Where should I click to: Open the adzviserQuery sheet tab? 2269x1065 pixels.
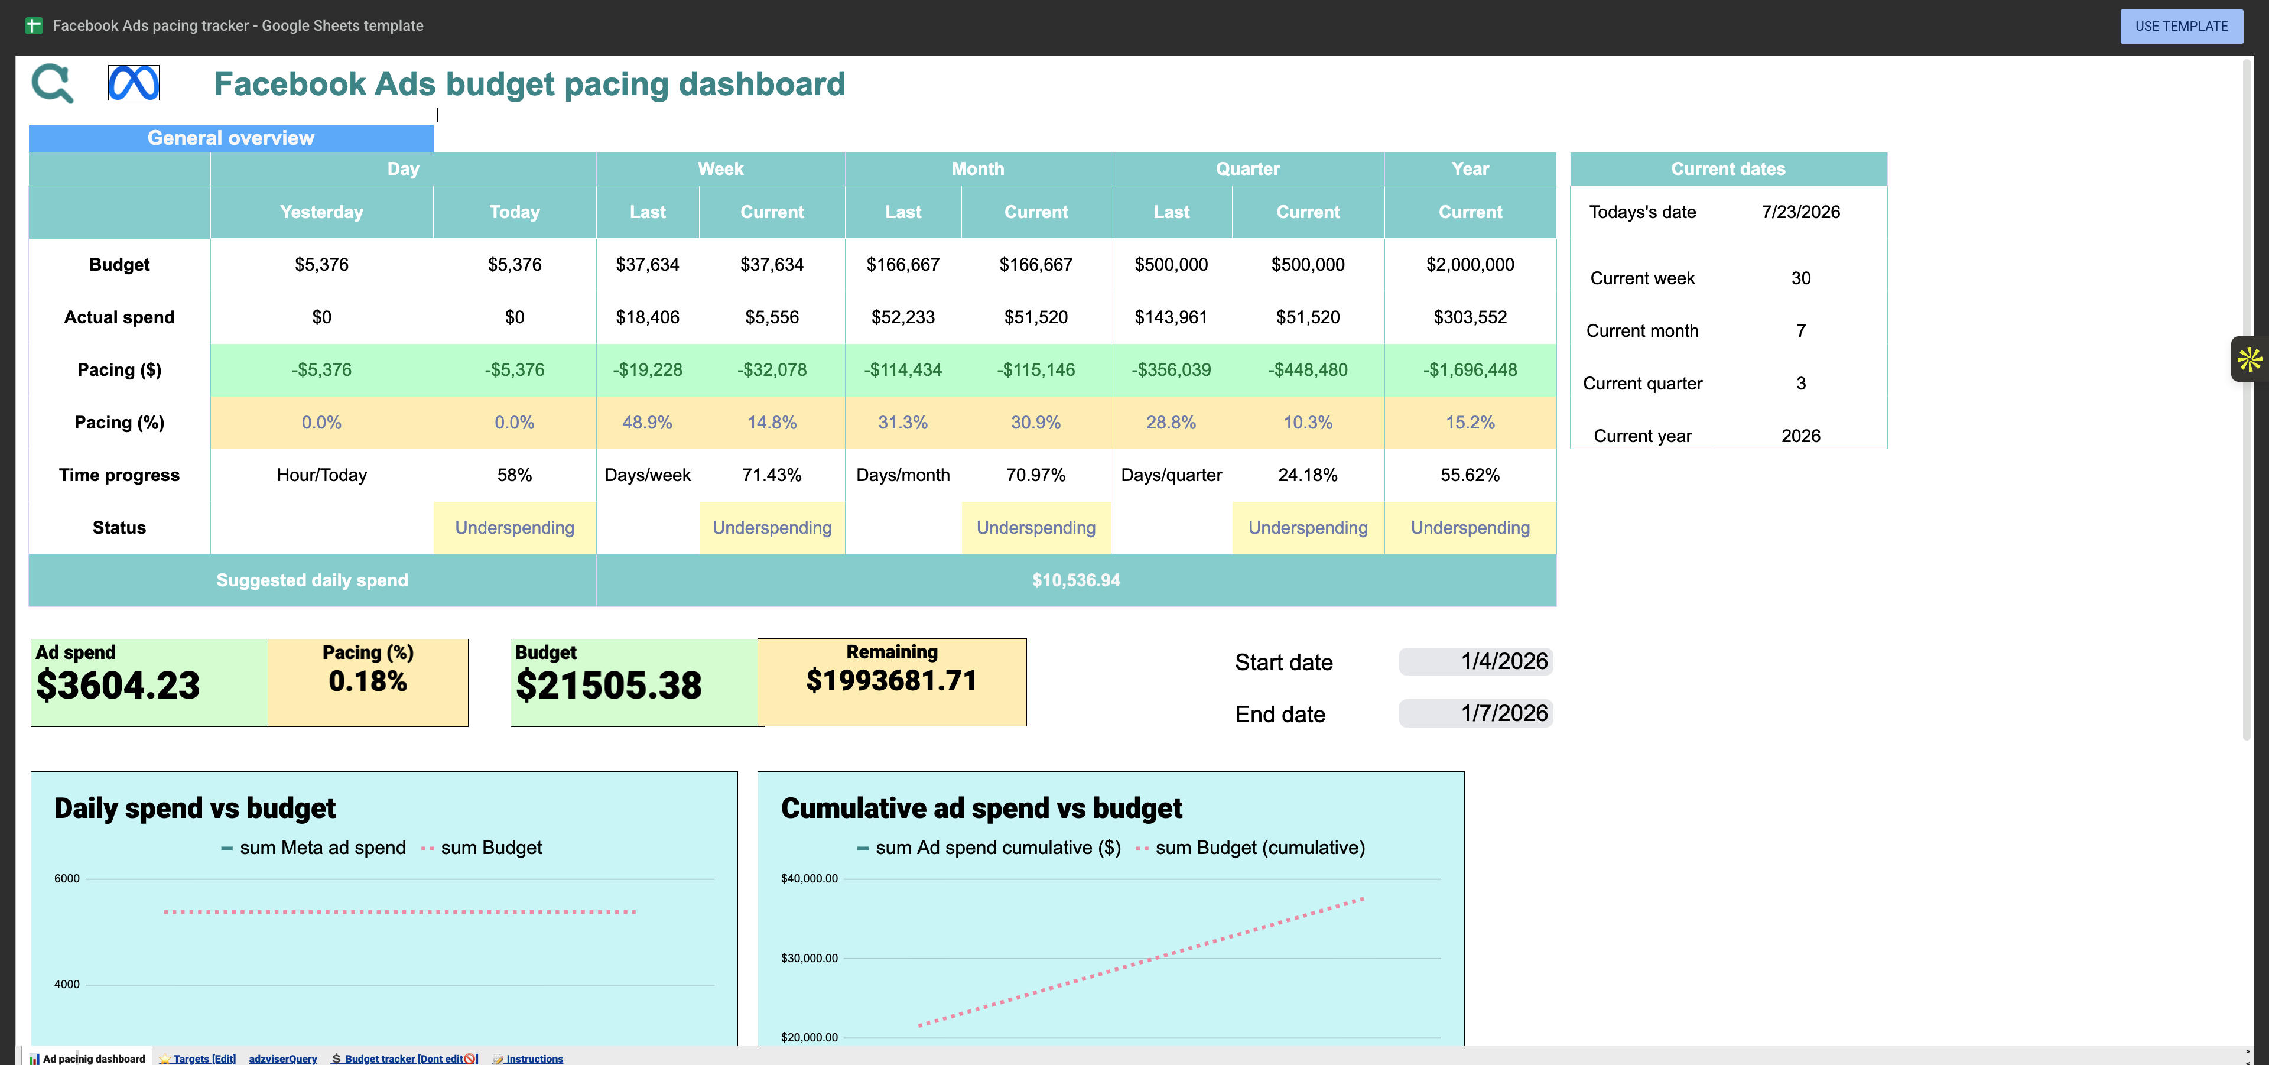(x=283, y=1058)
